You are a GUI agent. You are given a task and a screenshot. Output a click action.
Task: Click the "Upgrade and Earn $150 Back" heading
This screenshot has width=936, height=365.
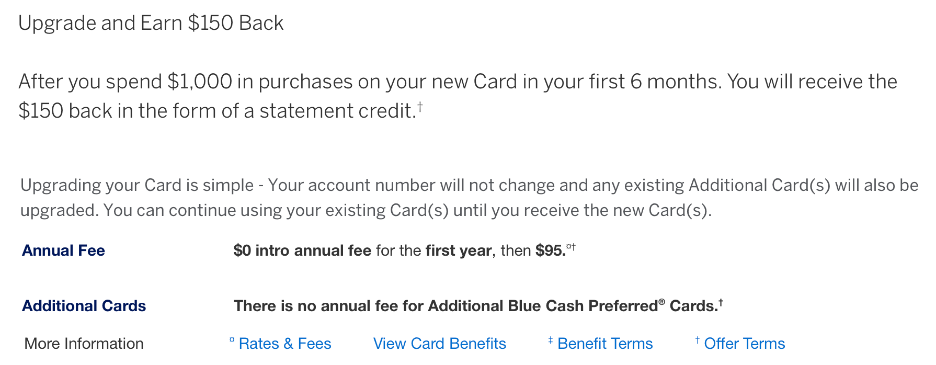point(151,23)
